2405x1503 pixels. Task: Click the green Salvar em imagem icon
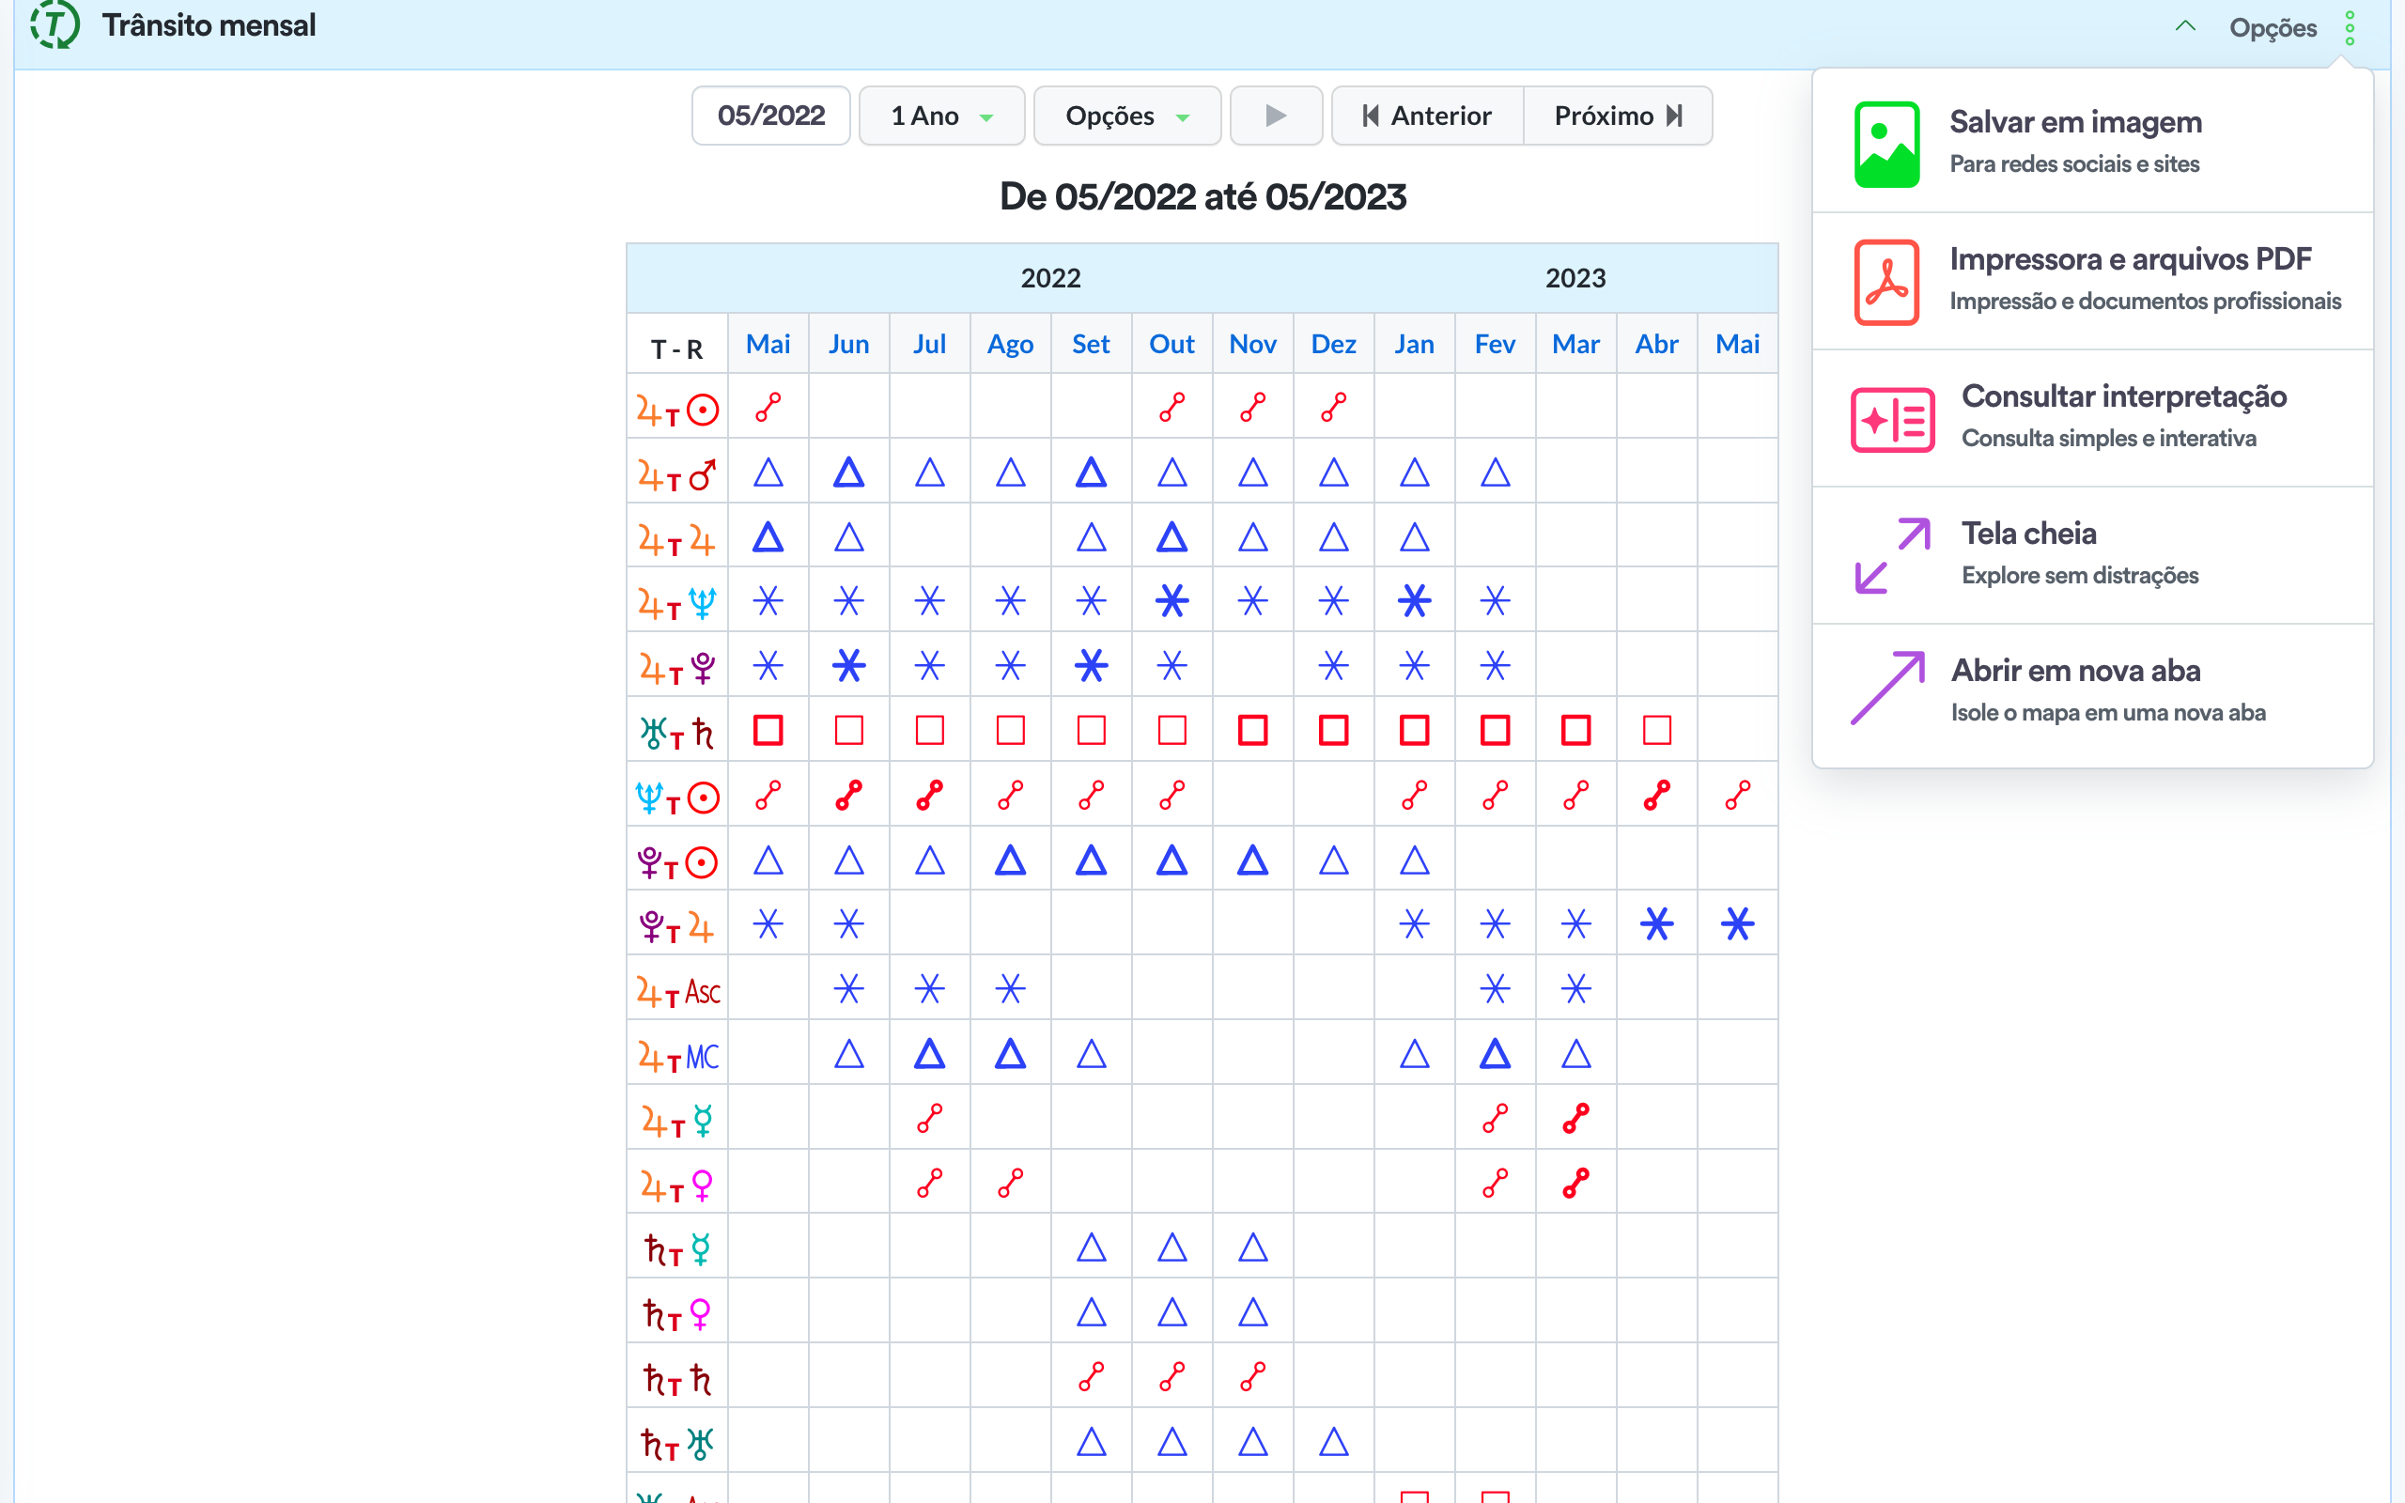[x=1885, y=143]
